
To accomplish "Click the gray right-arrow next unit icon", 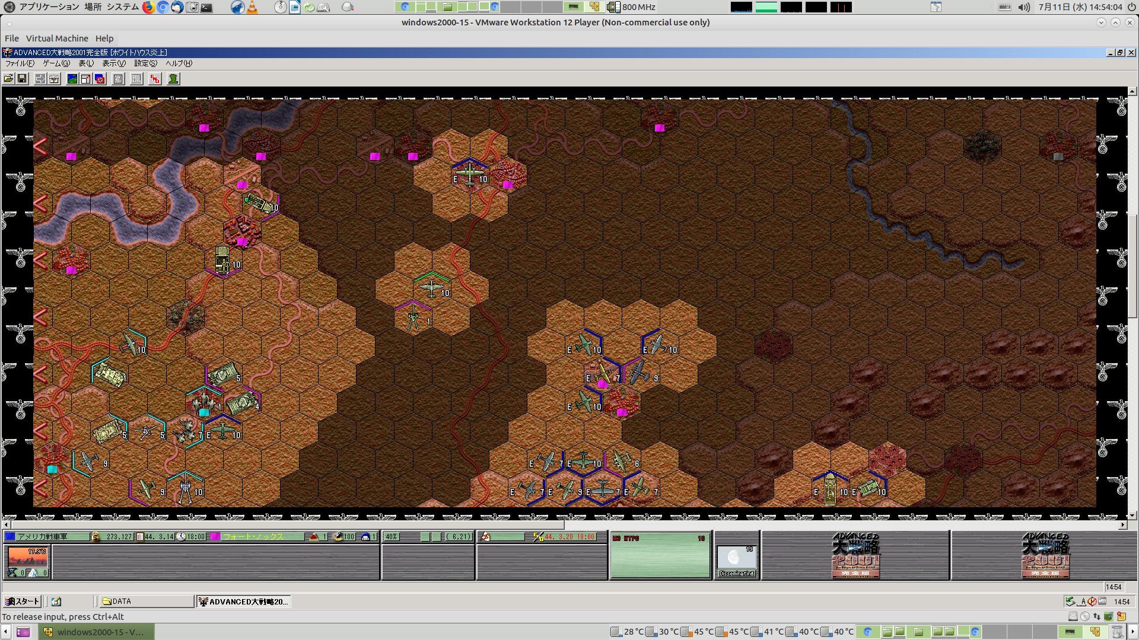I will point(40,79).
